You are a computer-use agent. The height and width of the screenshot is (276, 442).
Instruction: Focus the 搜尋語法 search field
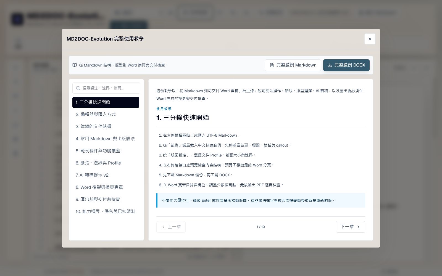coord(106,88)
